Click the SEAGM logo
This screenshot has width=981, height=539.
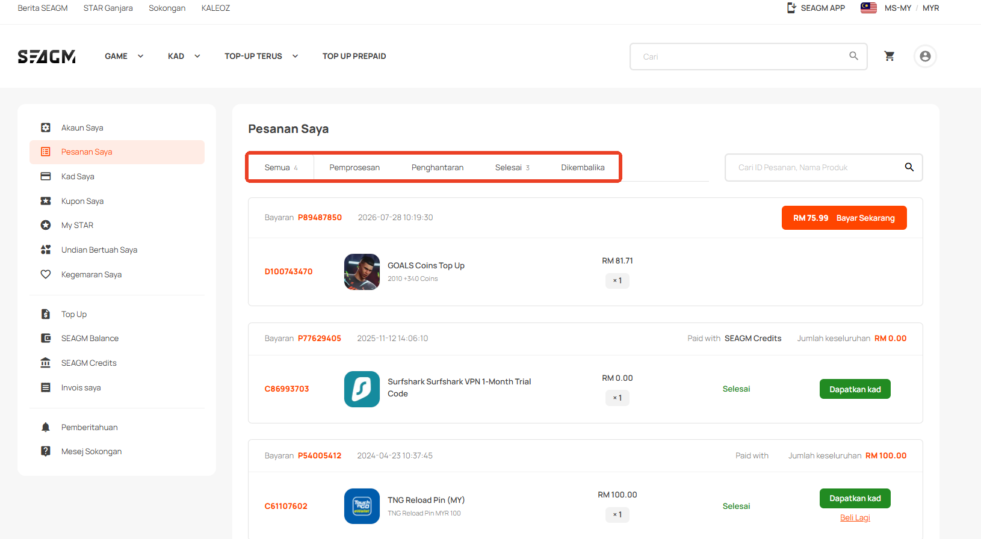[46, 57]
